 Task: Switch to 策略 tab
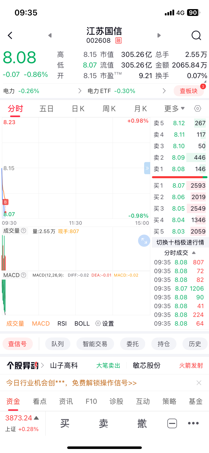[169, 401]
